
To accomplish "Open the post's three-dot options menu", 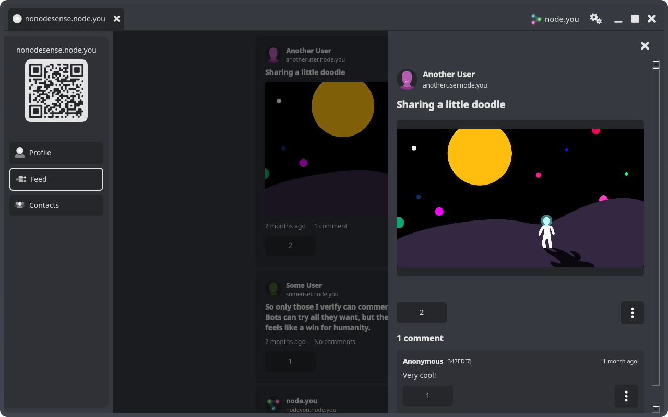I will tap(633, 313).
